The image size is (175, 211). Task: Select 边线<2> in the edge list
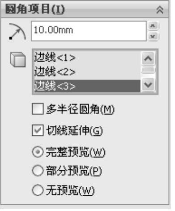click(87, 72)
